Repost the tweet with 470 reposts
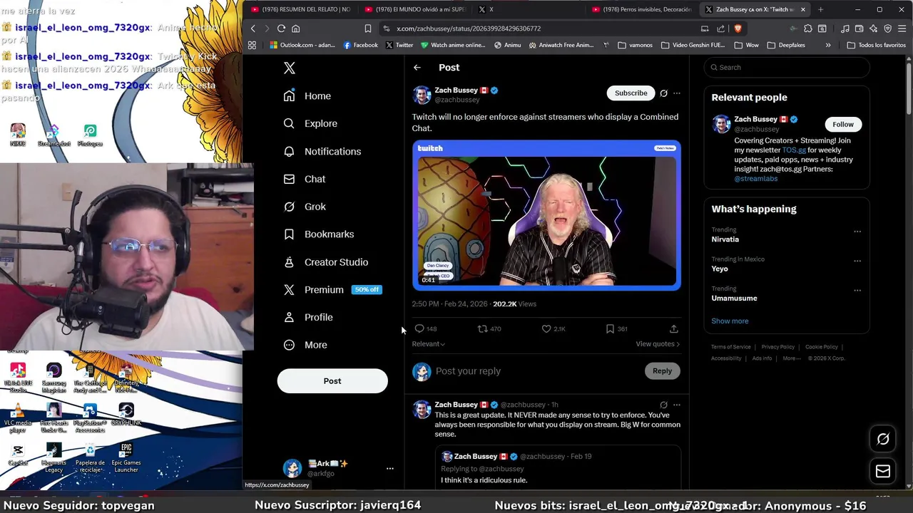The width and height of the screenshot is (913, 513). (x=483, y=328)
